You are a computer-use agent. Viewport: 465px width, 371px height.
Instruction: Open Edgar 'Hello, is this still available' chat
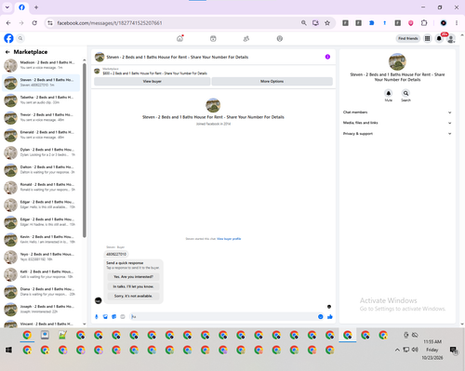click(x=41, y=205)
